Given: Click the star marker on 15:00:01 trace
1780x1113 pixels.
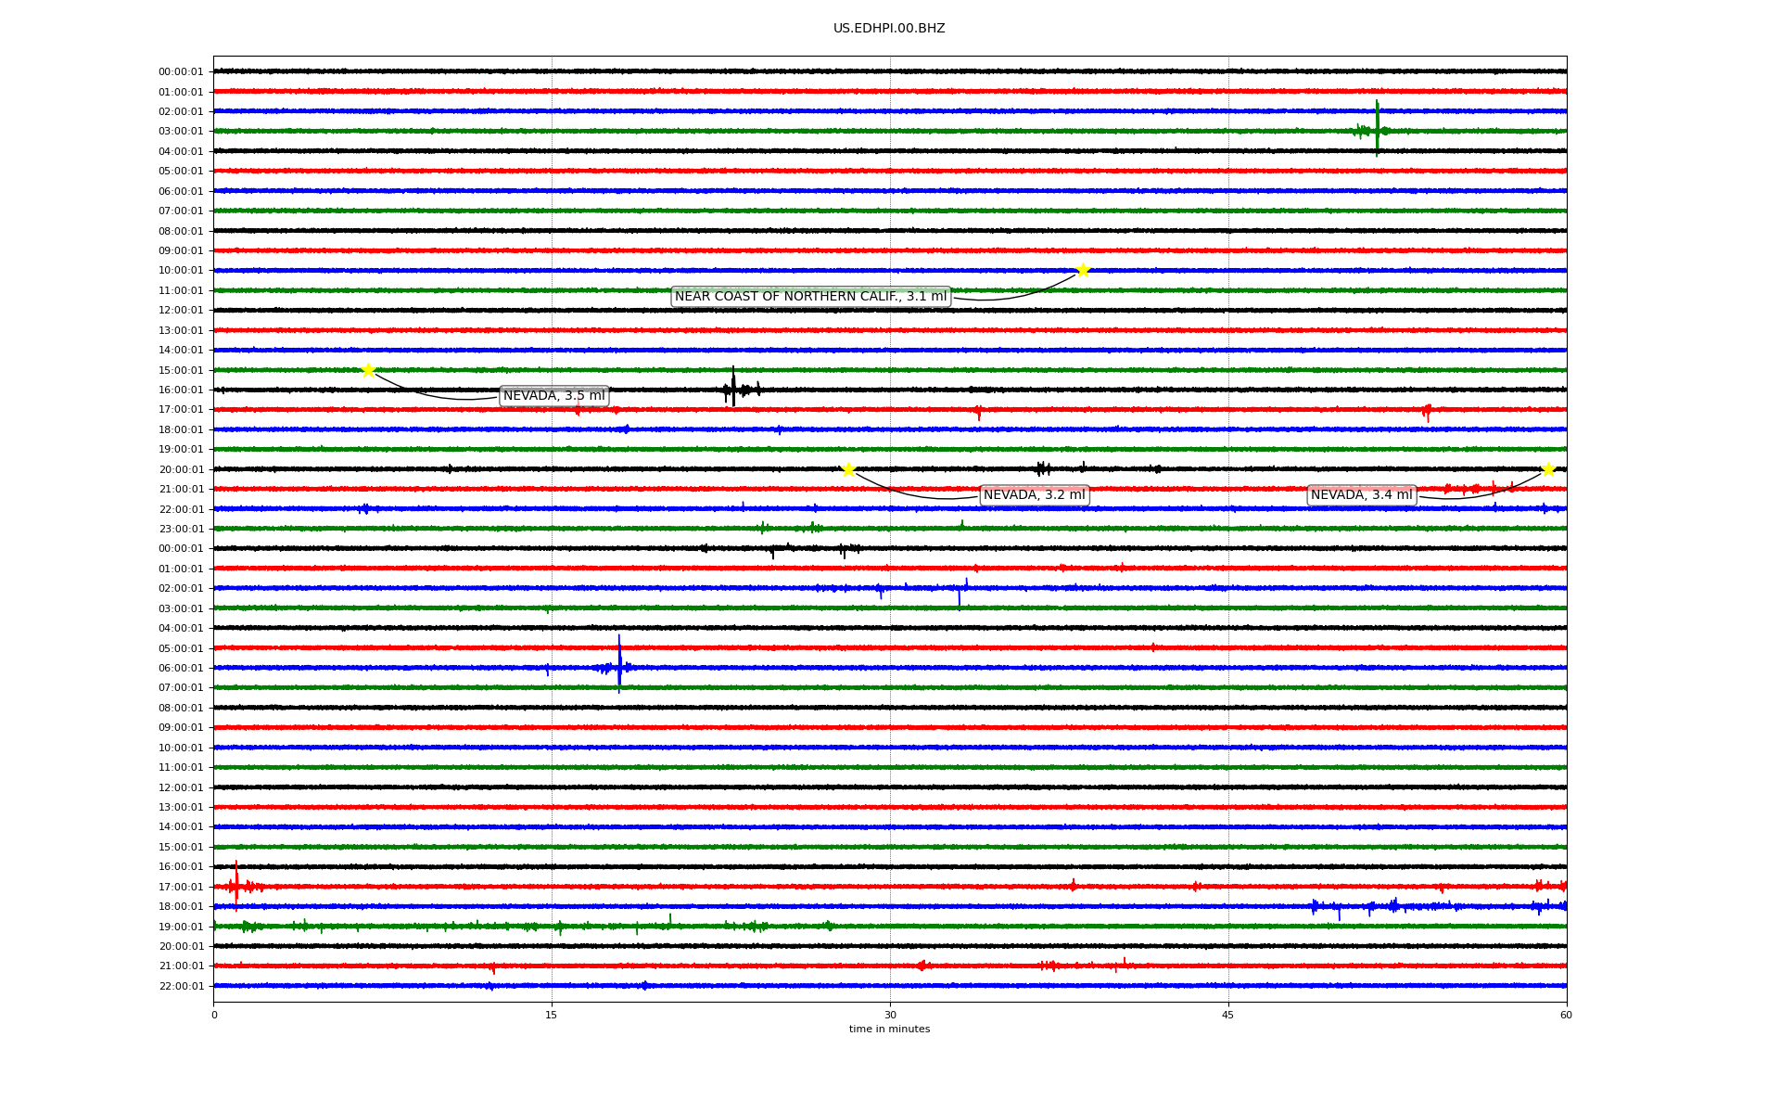Looking at the screenshot, I should click(x=368, y=370).
